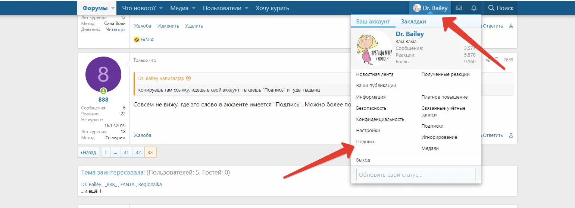Open Подписки in the account menu
This screenshot has width=575, height=208.
[432, 126]
